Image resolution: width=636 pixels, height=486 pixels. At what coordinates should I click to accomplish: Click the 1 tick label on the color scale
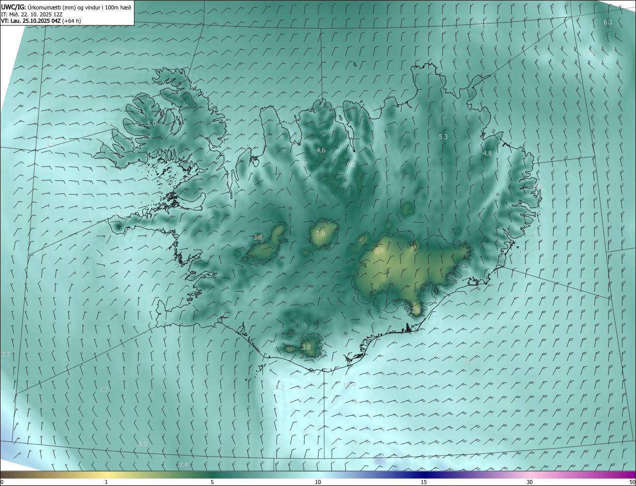106,483
